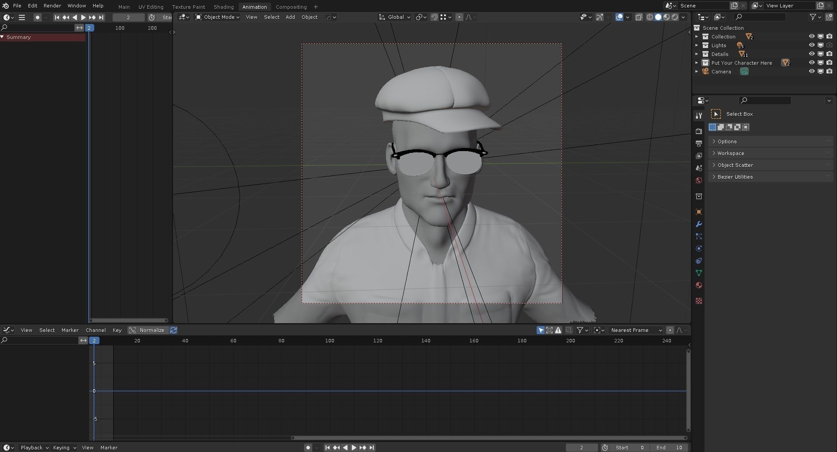Open the Modifiers wrench tab icon
837x452 pixels.
pos(698,224)
